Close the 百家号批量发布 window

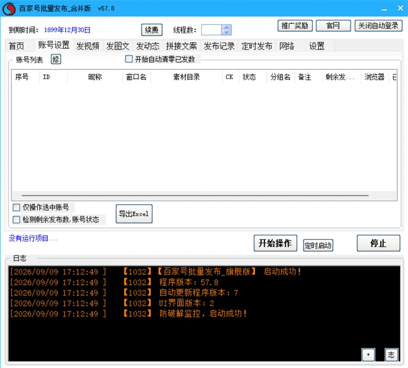point(400,8)
